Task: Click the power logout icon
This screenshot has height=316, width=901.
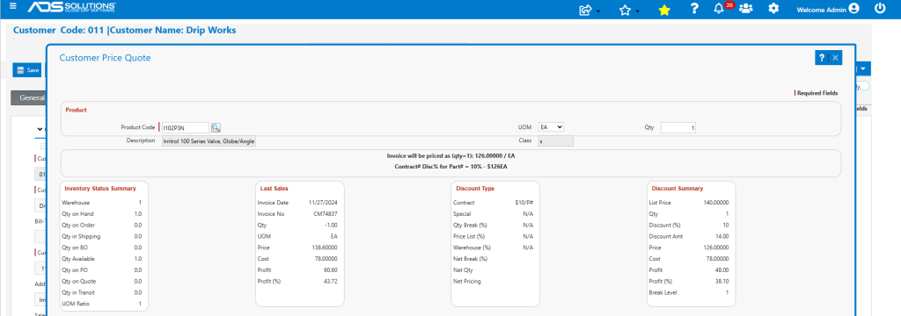Action: (880, 9)
